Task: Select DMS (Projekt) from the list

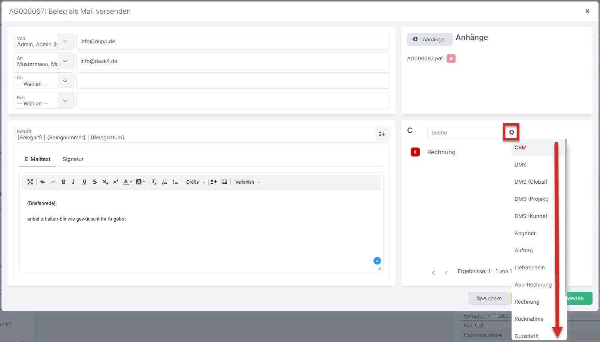Action: coord(531,199)
